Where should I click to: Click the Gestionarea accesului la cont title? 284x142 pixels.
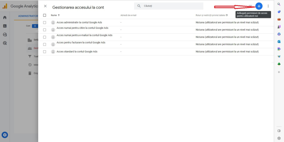[78, 7]
